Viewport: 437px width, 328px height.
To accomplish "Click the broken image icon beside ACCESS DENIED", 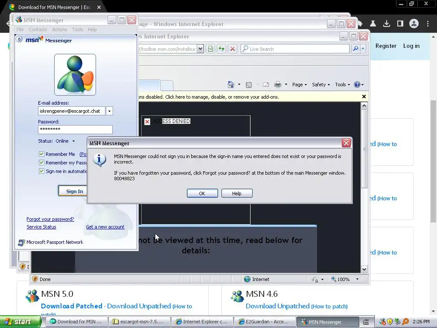I will tap(147, 122).
